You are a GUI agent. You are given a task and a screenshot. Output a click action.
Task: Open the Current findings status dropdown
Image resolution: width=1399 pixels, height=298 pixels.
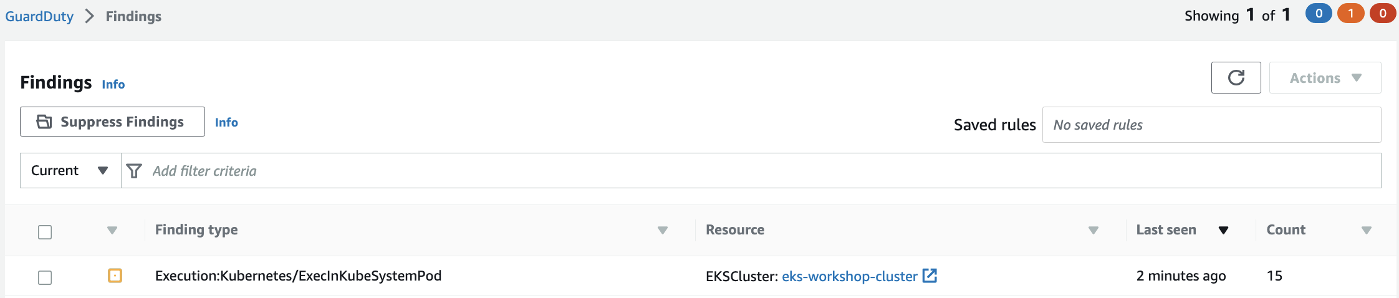click(x=70, y=171)
